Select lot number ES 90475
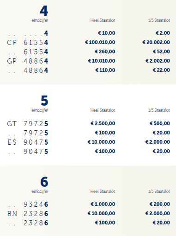Image resolution: width=176 pixels, height=236 pixels. click(x=28, y=142)
